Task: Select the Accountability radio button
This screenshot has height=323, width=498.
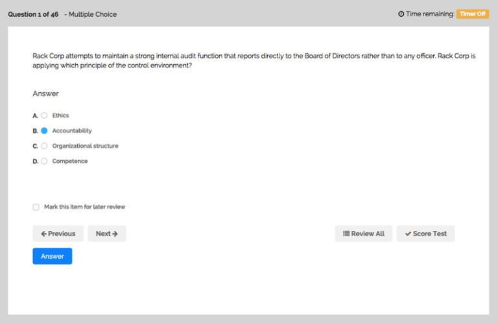Action: [44, 130]
